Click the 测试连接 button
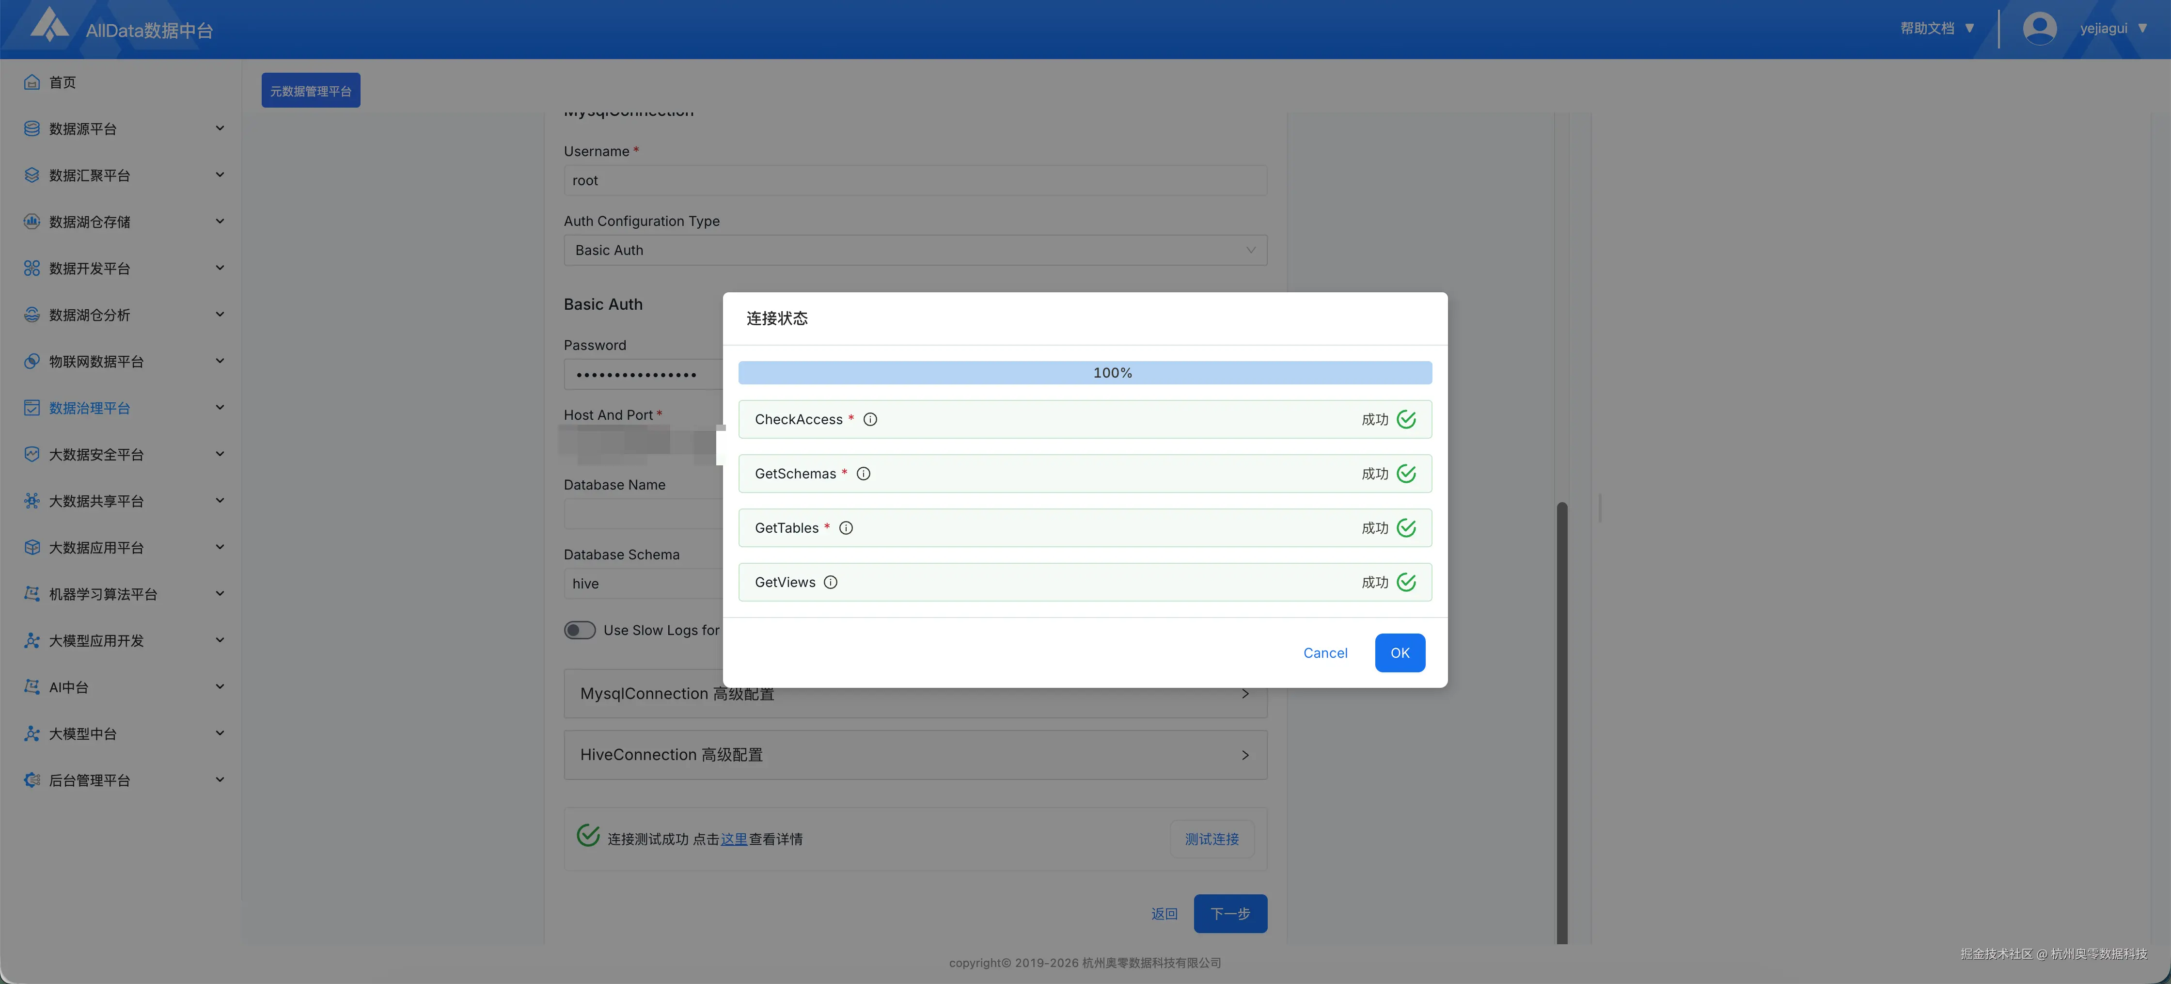This screenshot has height=984, width=2171. click(x=1212, y=839)
